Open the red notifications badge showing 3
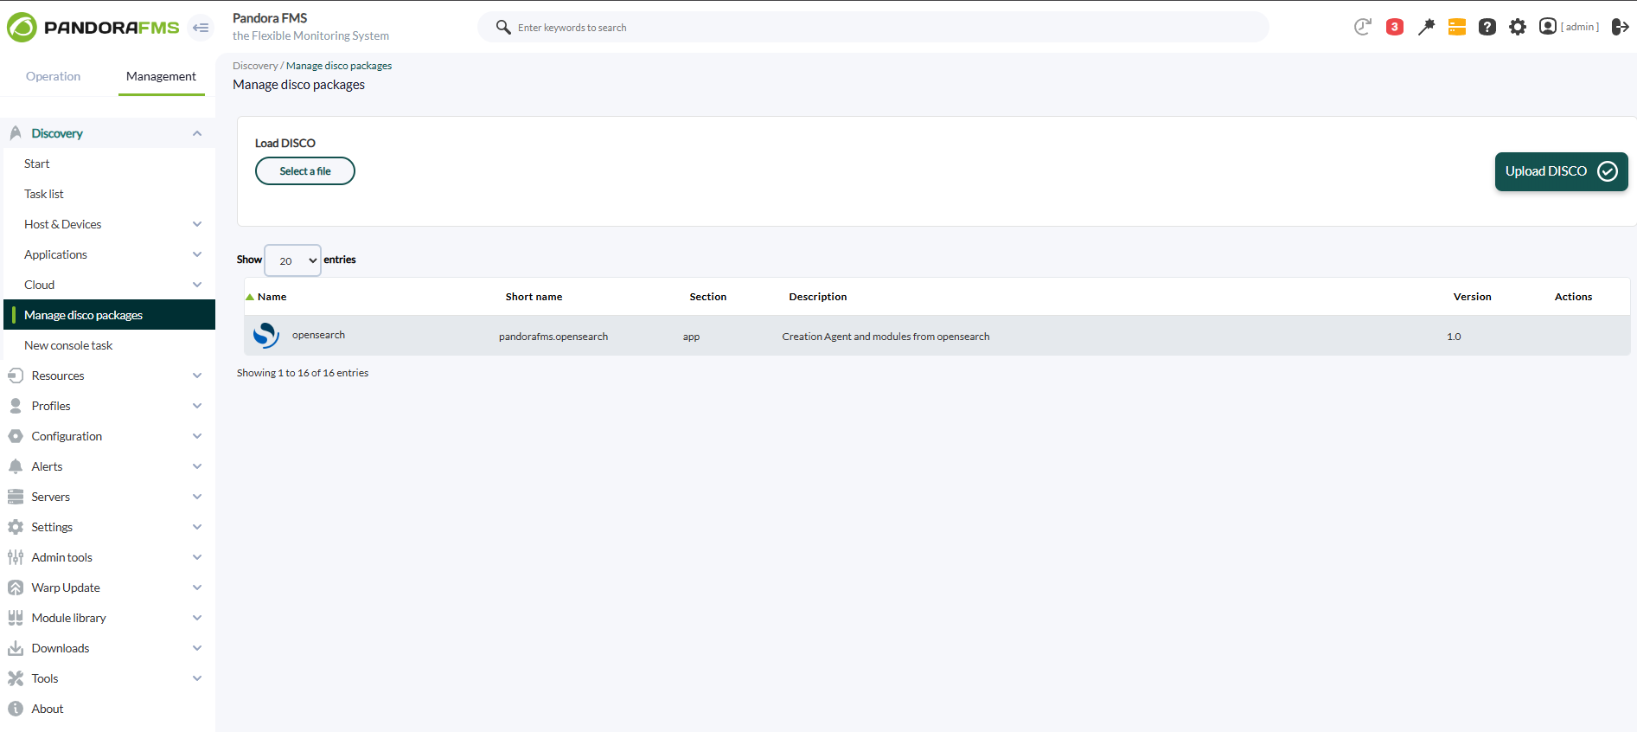Screen dimensions: 1637x732 [x=1395, y=27]
